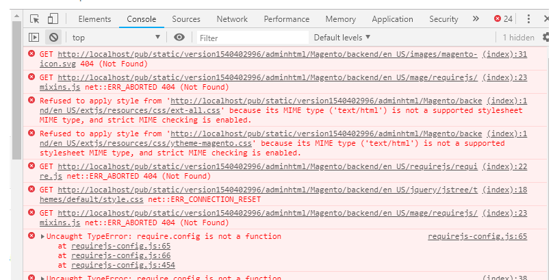
Task: Open the 'top' context dropdown
Action: [116, 38]
